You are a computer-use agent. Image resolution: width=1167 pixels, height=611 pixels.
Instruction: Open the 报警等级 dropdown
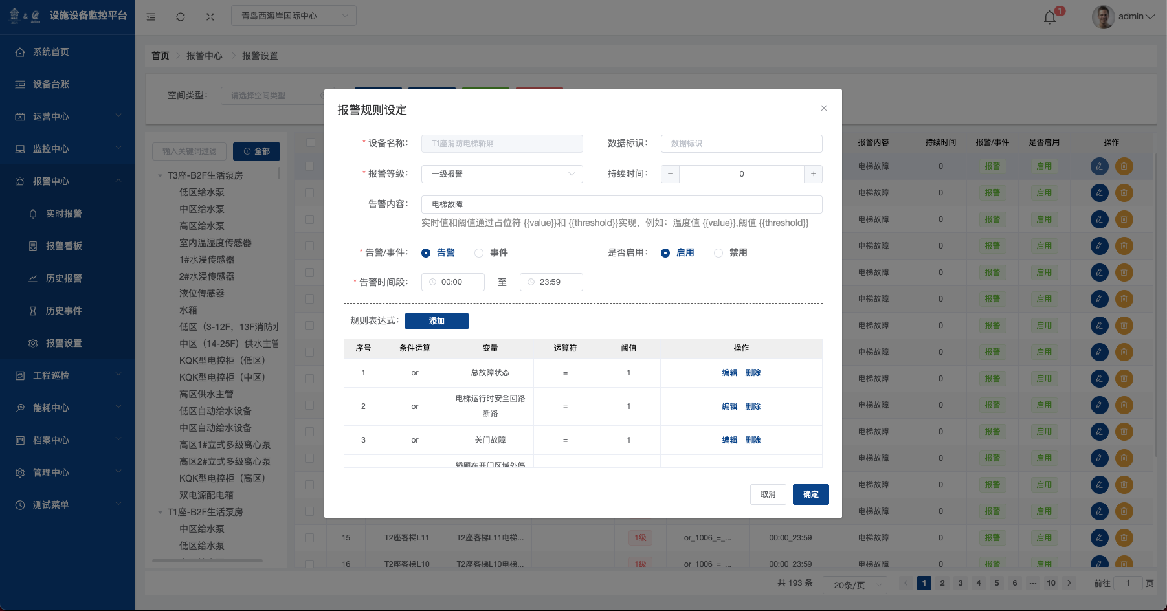[502, 174]
